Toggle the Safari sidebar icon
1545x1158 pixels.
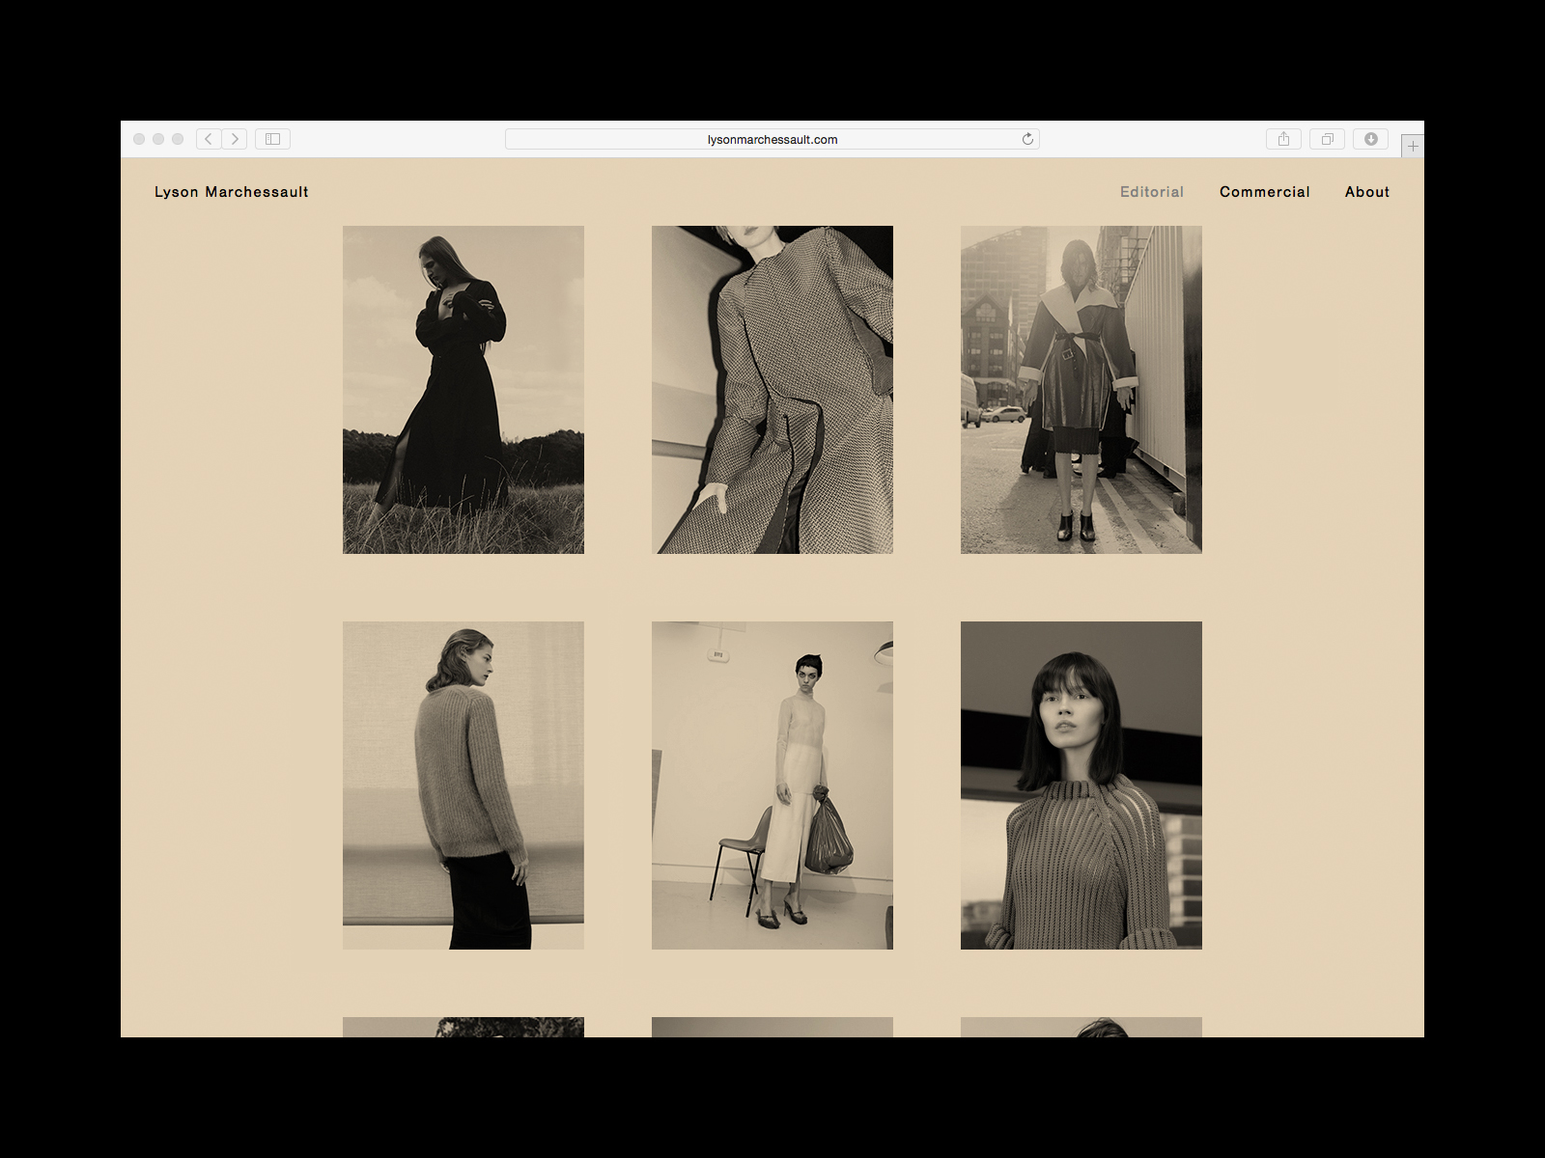tap(272, 139)
